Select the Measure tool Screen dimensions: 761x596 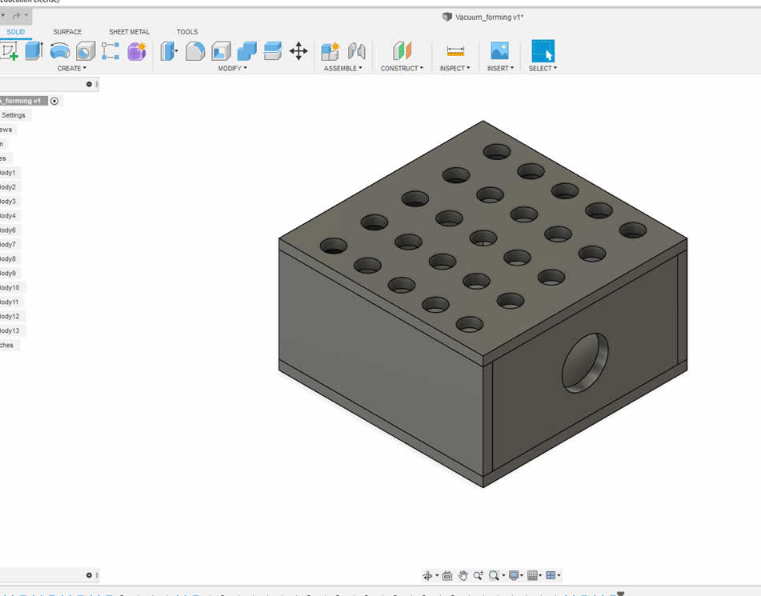[x=455, y=51]
